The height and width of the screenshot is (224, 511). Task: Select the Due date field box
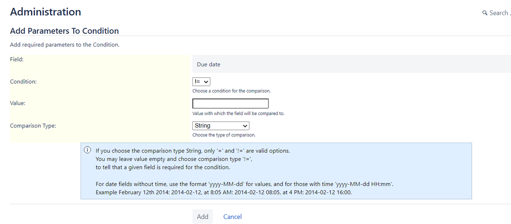point(351,64)
